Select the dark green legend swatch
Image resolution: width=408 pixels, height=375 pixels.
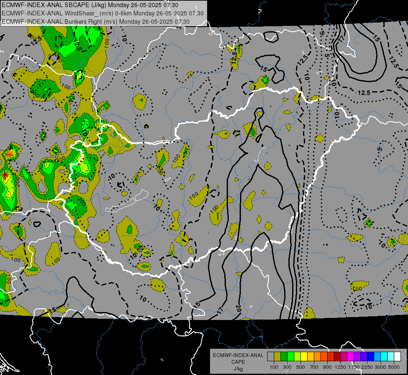(x=284, y=356)
